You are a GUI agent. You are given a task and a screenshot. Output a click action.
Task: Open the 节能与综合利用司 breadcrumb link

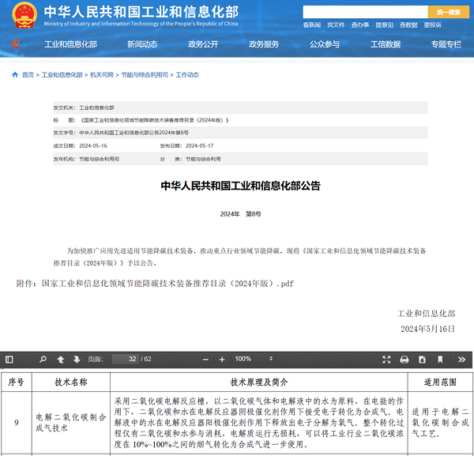tap(145, 75)
